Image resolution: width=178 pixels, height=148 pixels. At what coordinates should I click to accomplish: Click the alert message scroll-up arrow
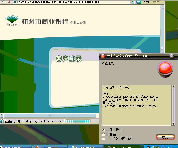coord(173,86)
